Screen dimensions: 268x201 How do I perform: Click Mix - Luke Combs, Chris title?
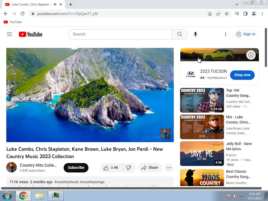pos(238,120)
